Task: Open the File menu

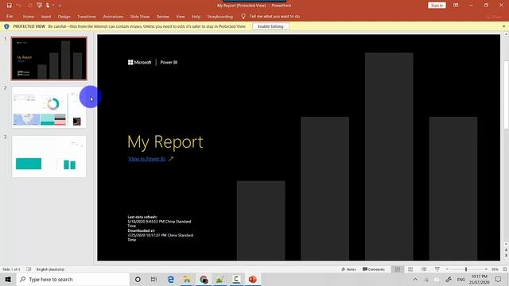Action: pyautogui.click(x=10, y=16)
